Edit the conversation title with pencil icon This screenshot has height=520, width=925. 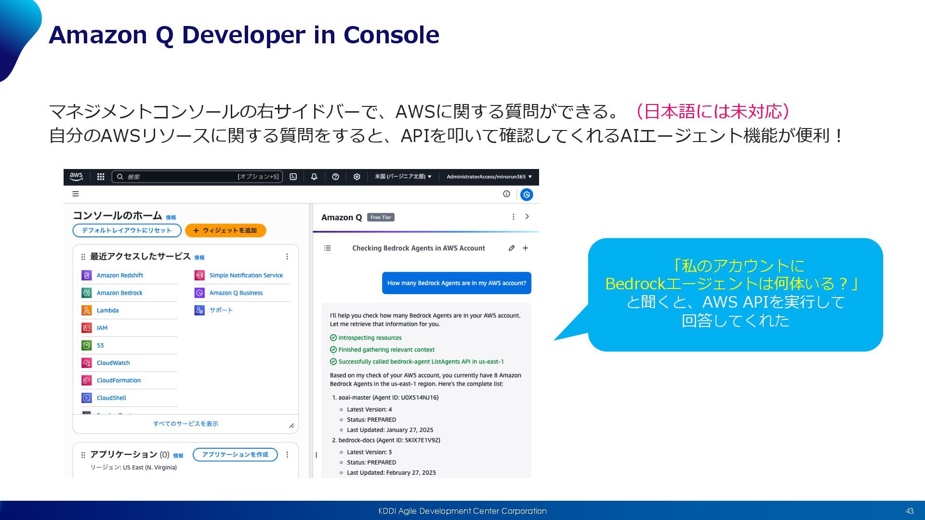click(512, 248)
